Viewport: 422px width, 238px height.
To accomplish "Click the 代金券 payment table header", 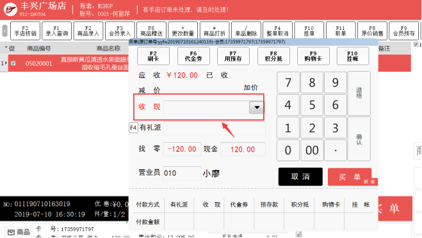I will [239, 205].
